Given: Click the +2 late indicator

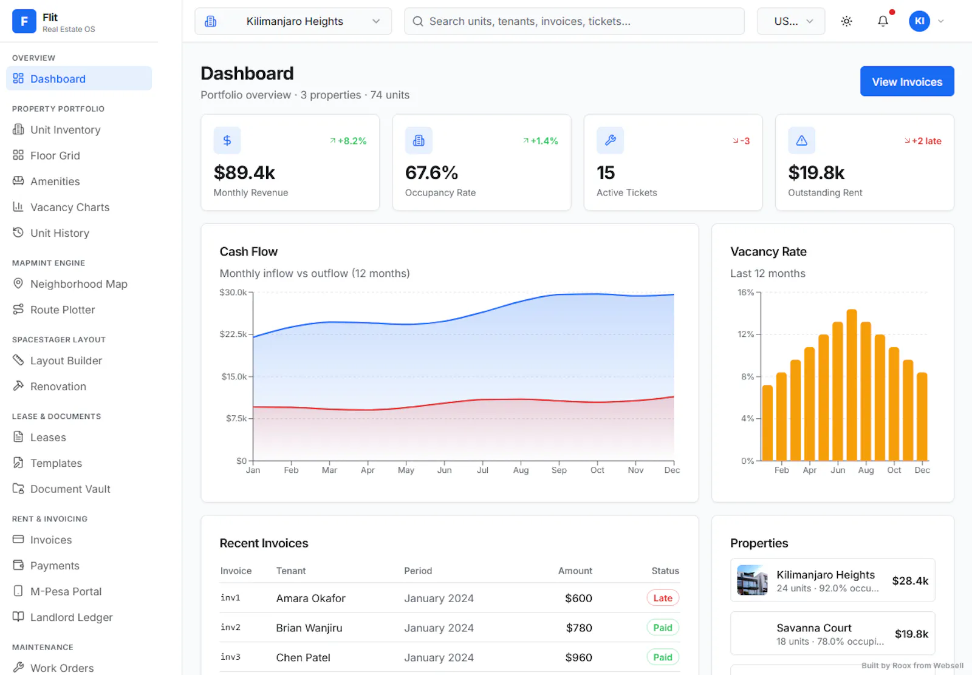Looking at the screenshot, I should coord(923,141).
